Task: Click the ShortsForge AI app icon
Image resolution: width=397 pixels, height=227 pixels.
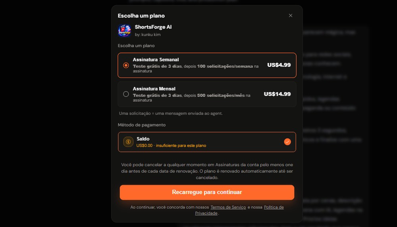Action: [x=124, y=31]
